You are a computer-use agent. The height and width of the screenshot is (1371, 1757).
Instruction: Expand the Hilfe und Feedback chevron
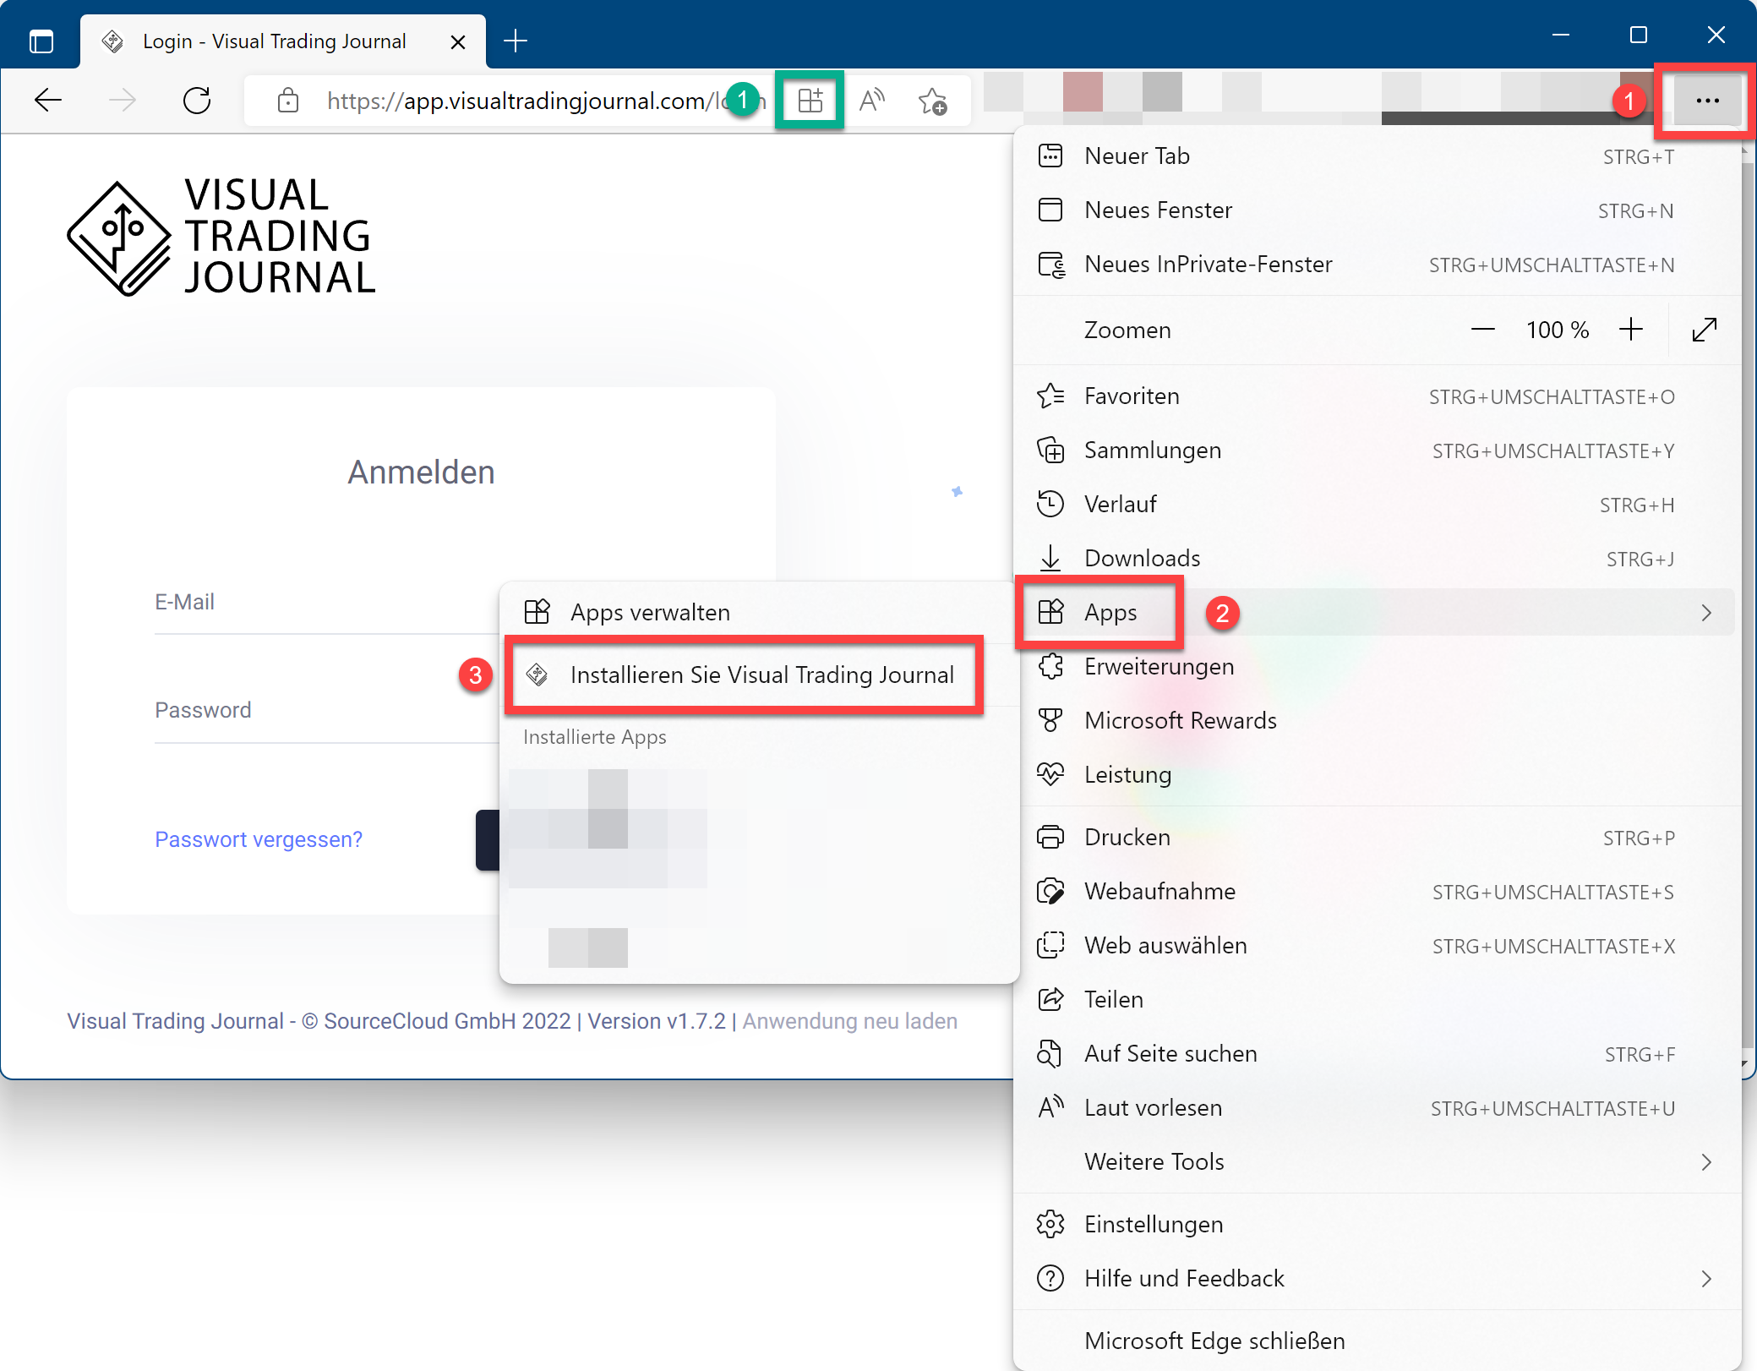[x=1706, y=1279]
